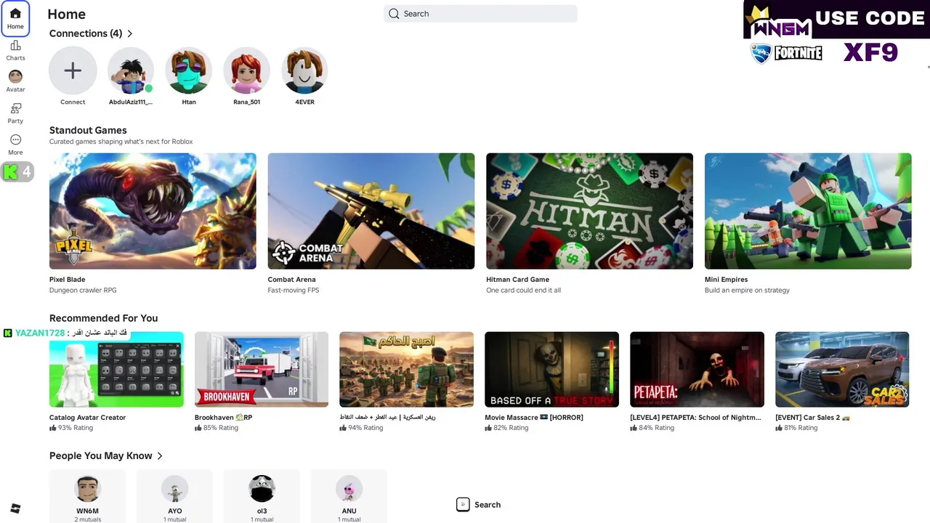Click the plus Connect icon

(x=73, y=70)
